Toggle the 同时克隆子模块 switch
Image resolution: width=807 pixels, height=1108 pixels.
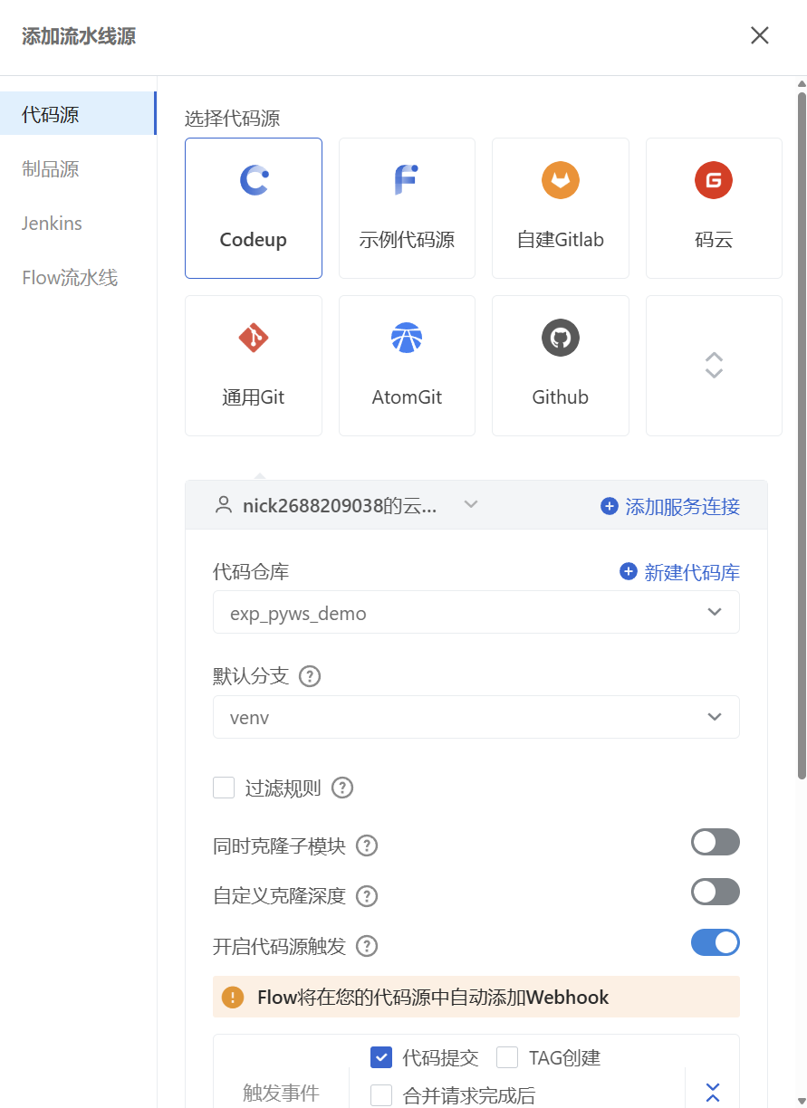(x=716, y=843)
